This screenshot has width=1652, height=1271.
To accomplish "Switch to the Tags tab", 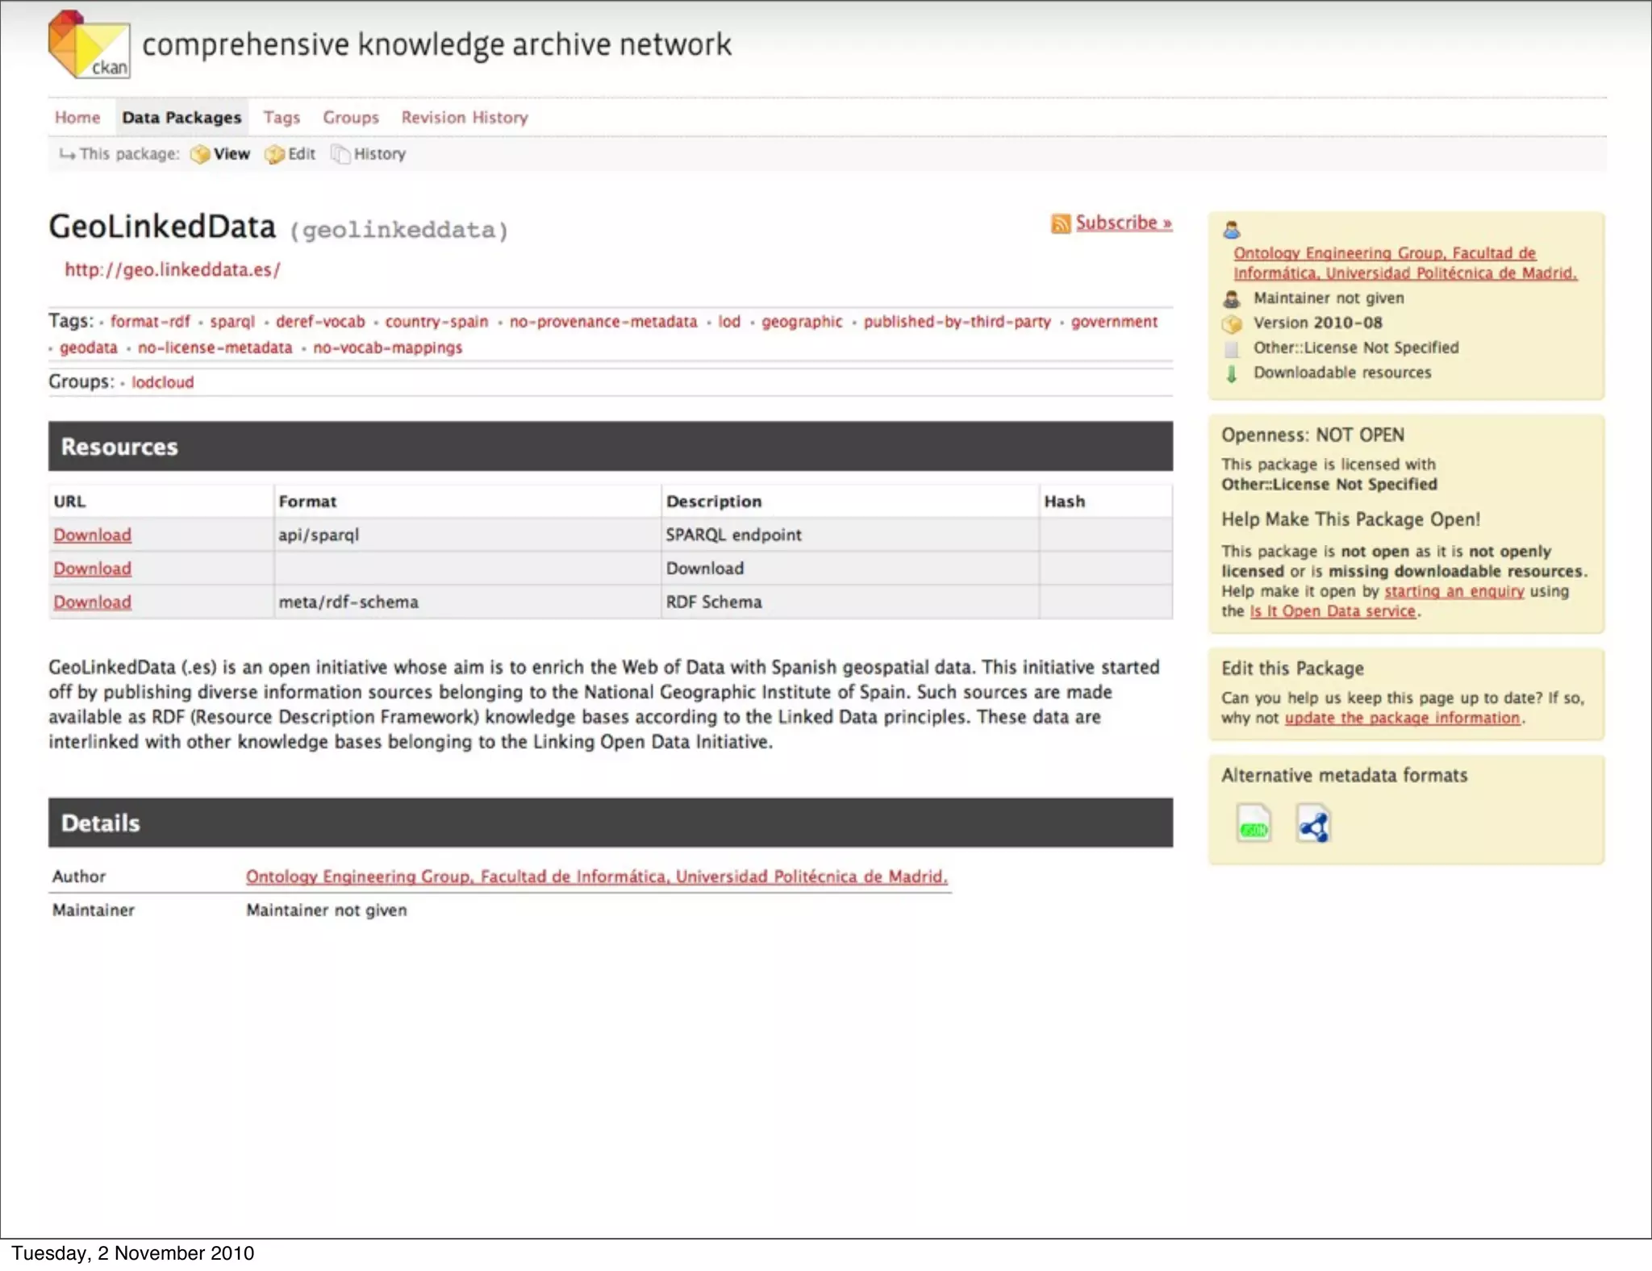I will click(282, 118).
